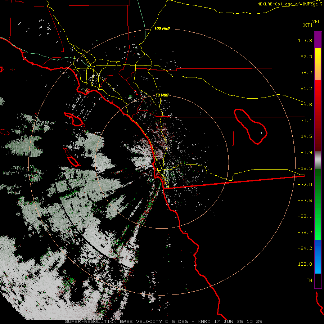
Task: Click the -47.6 legend value
Action: [305, 201]
